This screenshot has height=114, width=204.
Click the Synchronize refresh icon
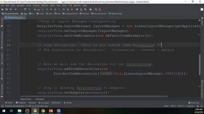pyautogui.click(x=11, y=9)
